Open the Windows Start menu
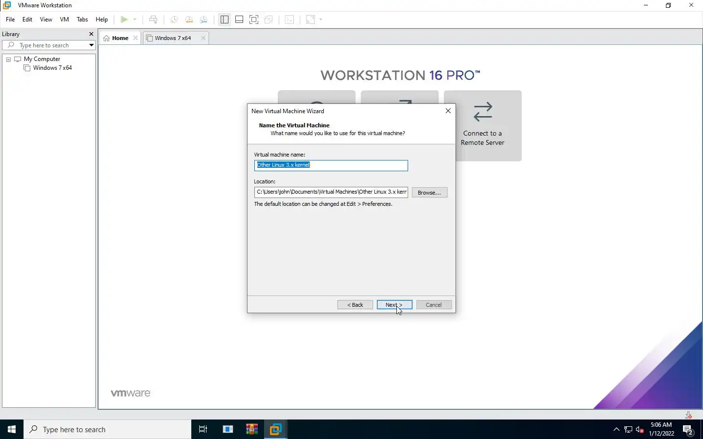 [12, 429]
